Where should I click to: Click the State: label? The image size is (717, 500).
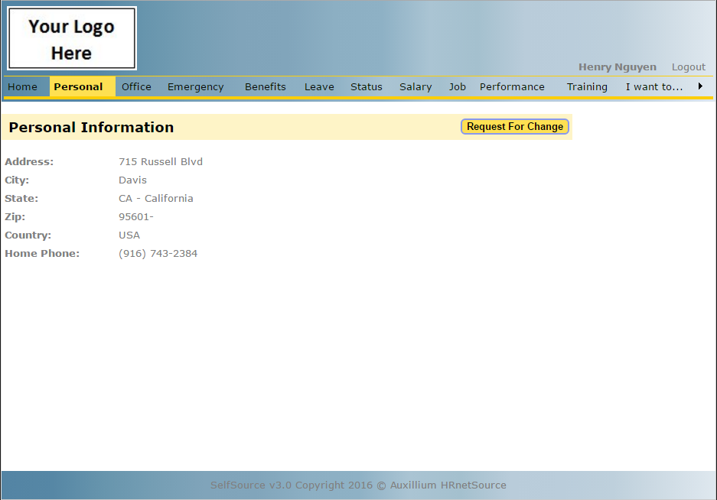[21, 198]
